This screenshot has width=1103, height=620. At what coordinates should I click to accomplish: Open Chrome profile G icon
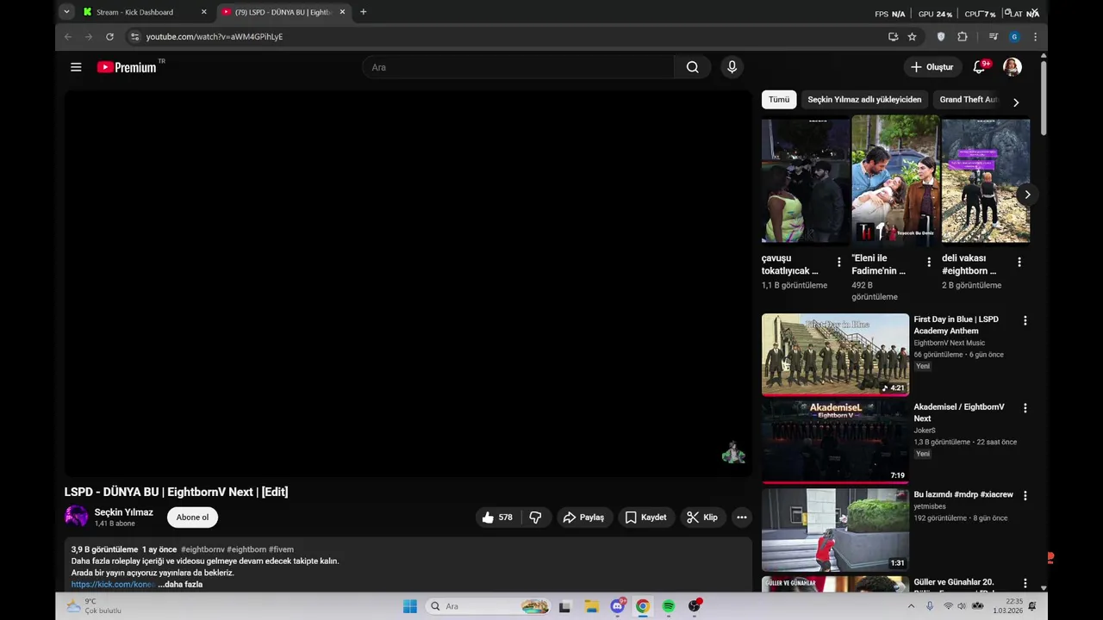coord(1014,37)
